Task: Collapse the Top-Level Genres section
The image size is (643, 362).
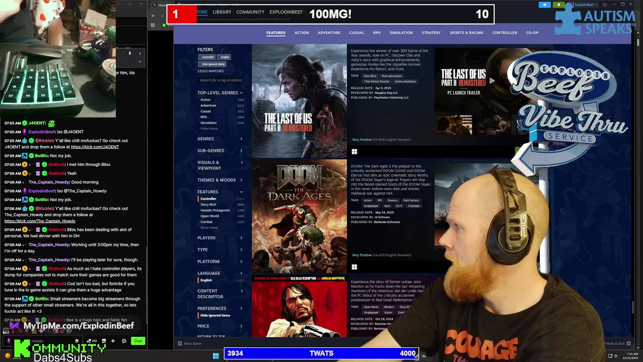Action: click(x=220, y=93)
